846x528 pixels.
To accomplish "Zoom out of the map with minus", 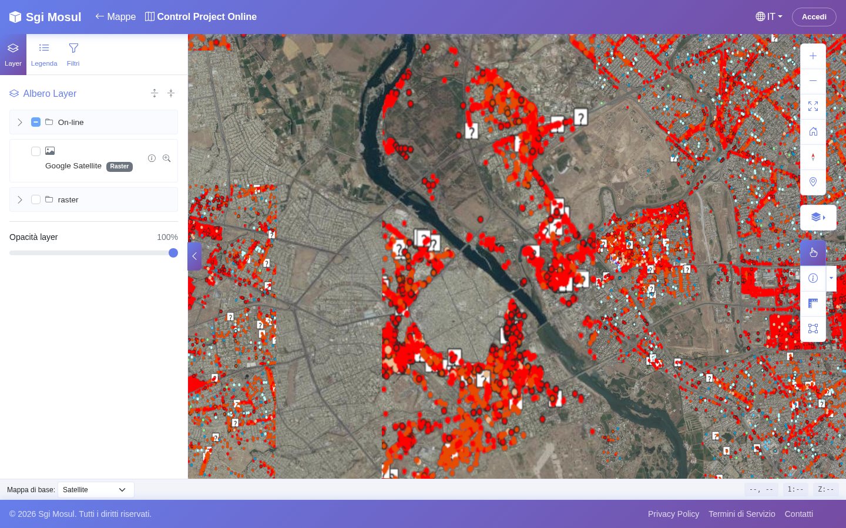I will point(813,81).
